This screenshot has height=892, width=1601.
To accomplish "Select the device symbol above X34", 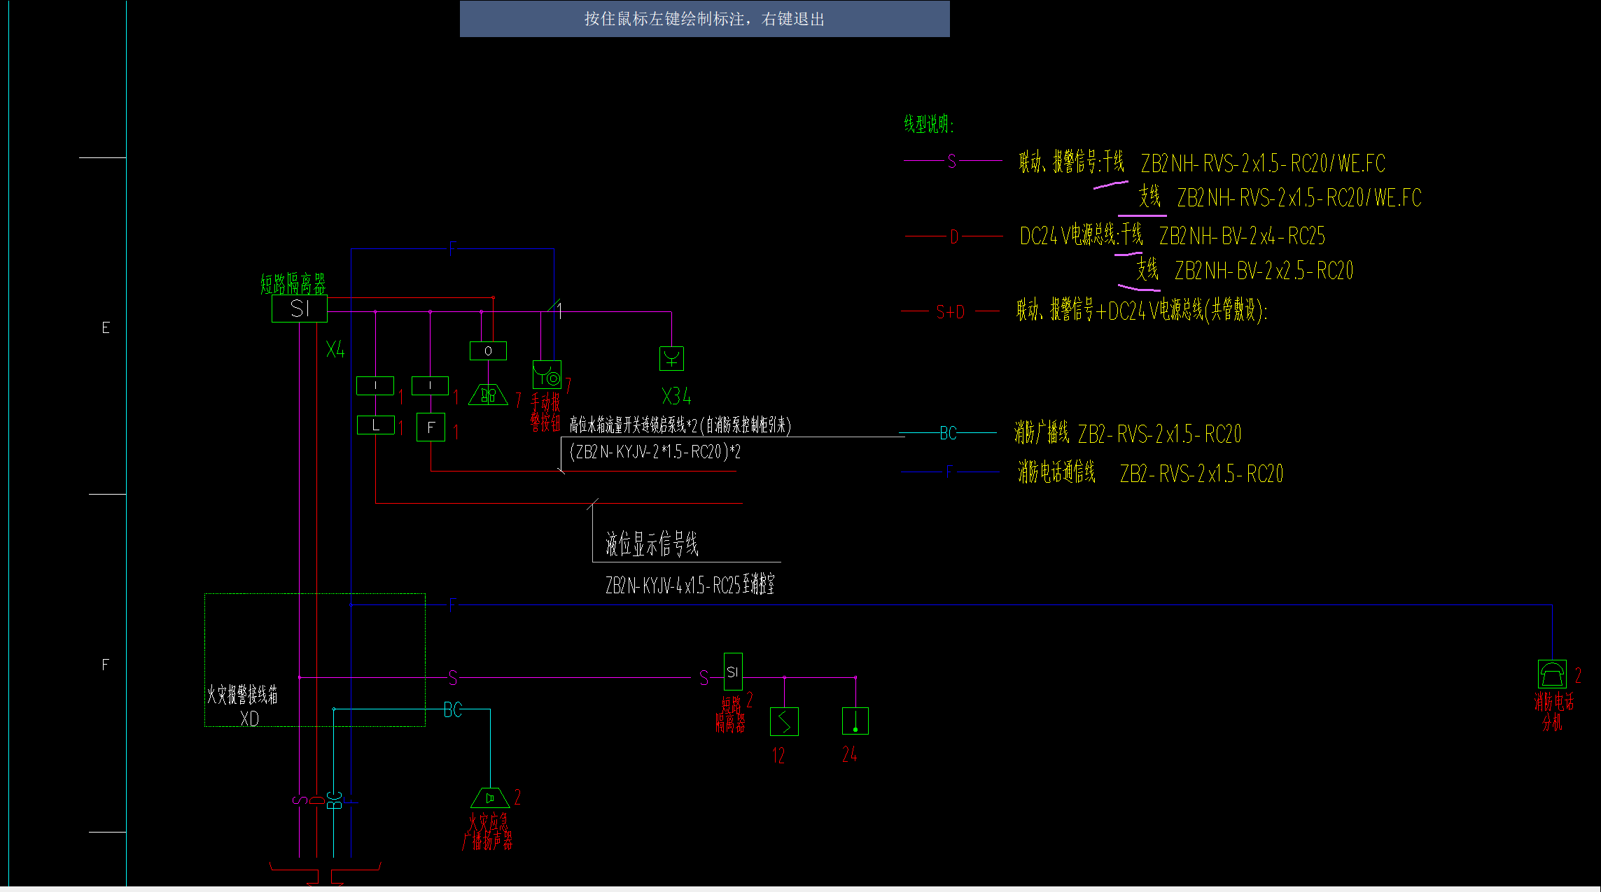I will point(671,359).
